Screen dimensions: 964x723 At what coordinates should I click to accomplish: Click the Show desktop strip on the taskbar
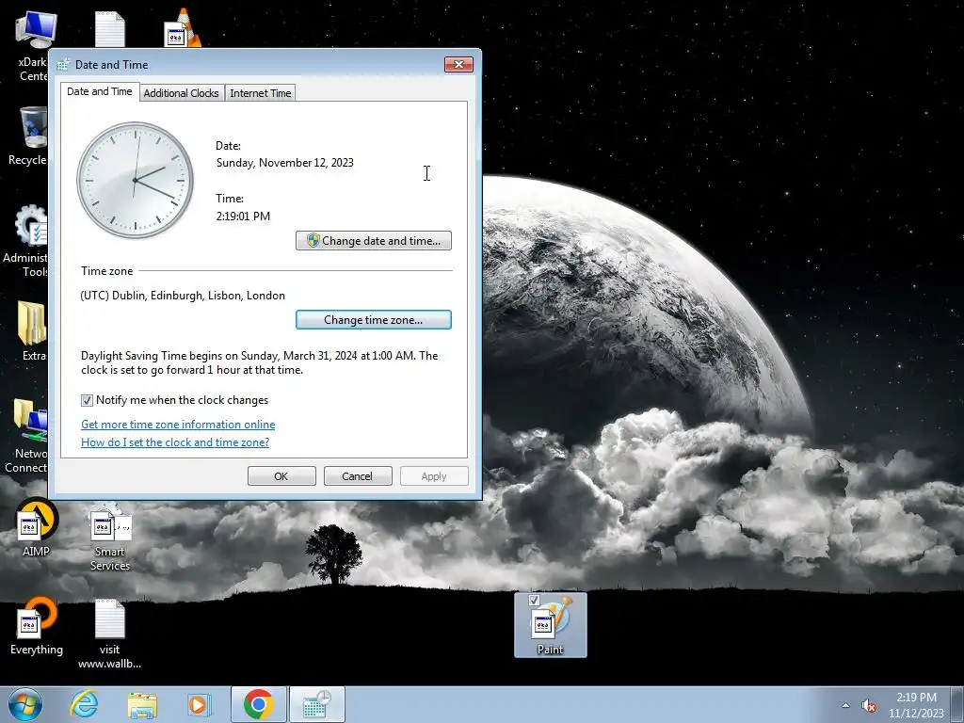click(959, 704)
